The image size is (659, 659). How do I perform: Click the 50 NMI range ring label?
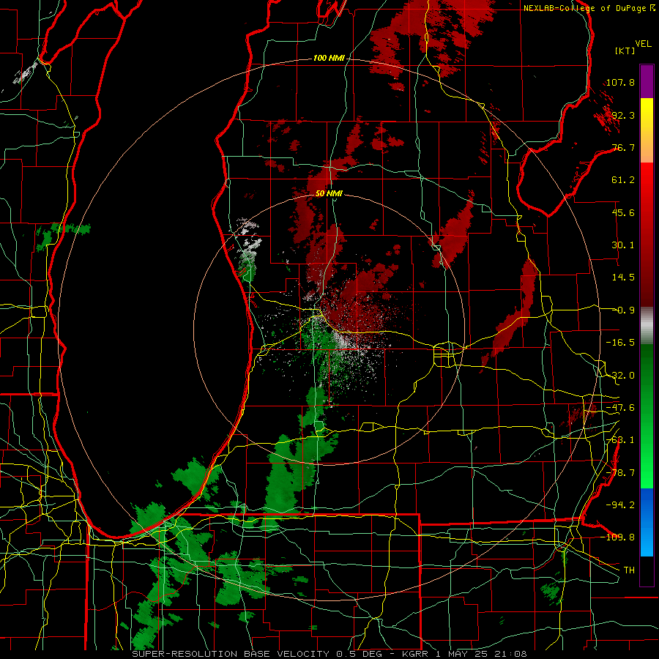click(x=329, y=193)
